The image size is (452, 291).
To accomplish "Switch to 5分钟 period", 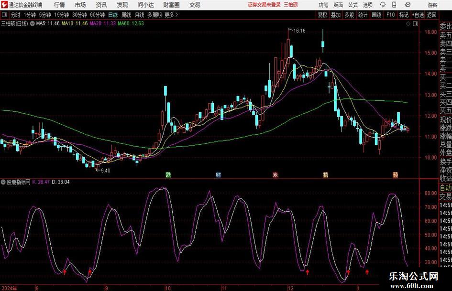I will (45, 15).
